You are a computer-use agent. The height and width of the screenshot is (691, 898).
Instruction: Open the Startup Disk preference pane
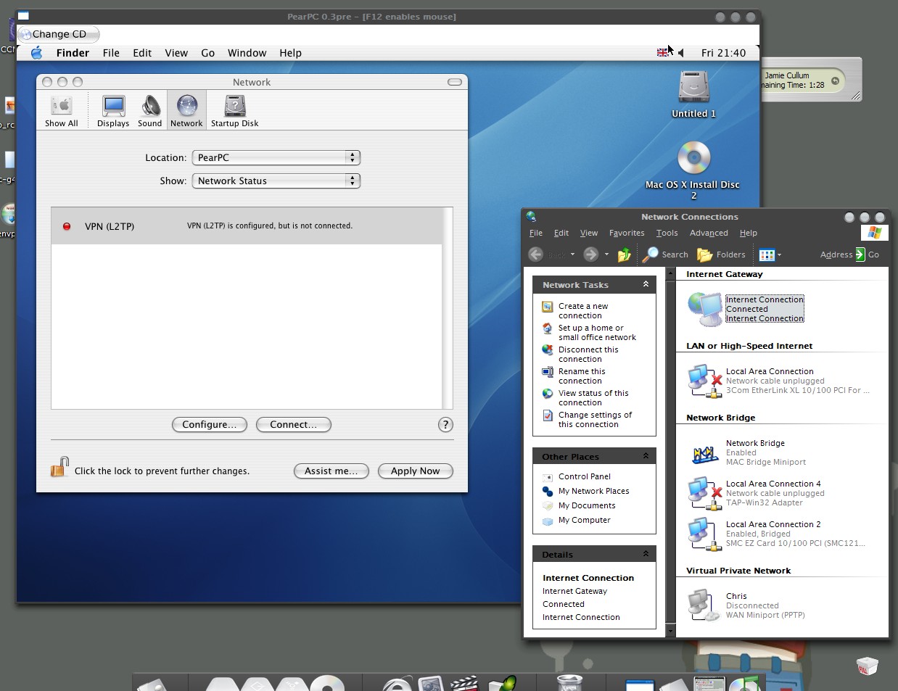point(234,111)
